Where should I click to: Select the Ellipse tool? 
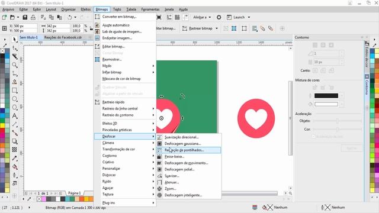14,99
